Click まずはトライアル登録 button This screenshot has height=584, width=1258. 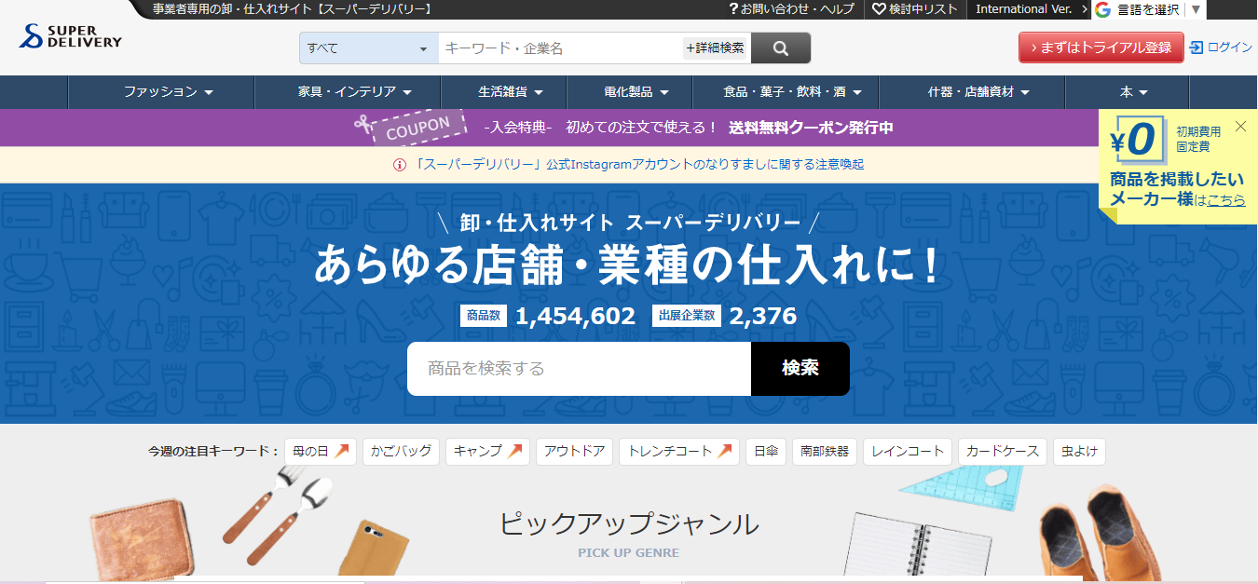(1101, 47)
